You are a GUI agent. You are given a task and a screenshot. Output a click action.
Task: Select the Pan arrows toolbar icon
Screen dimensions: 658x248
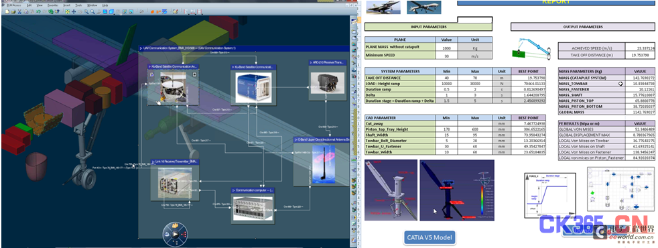[74, 12]
